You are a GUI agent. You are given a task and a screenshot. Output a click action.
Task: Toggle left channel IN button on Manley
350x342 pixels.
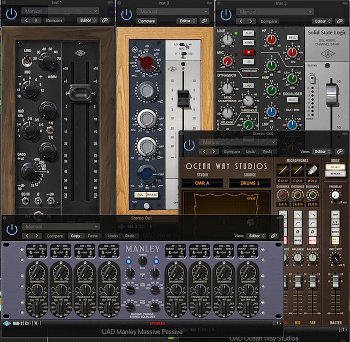[129, 261]
